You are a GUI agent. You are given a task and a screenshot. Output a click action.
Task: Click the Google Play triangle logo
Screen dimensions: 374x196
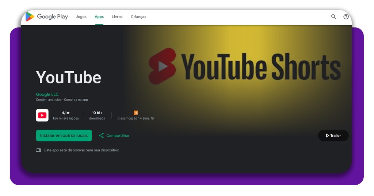pos(30,16)
